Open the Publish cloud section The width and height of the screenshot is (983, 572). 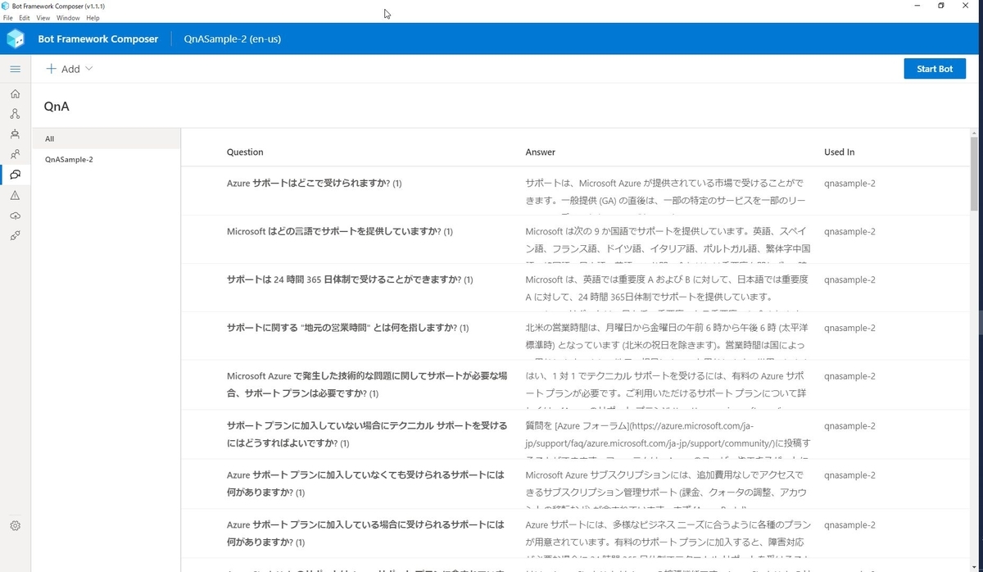coord(15,216)
